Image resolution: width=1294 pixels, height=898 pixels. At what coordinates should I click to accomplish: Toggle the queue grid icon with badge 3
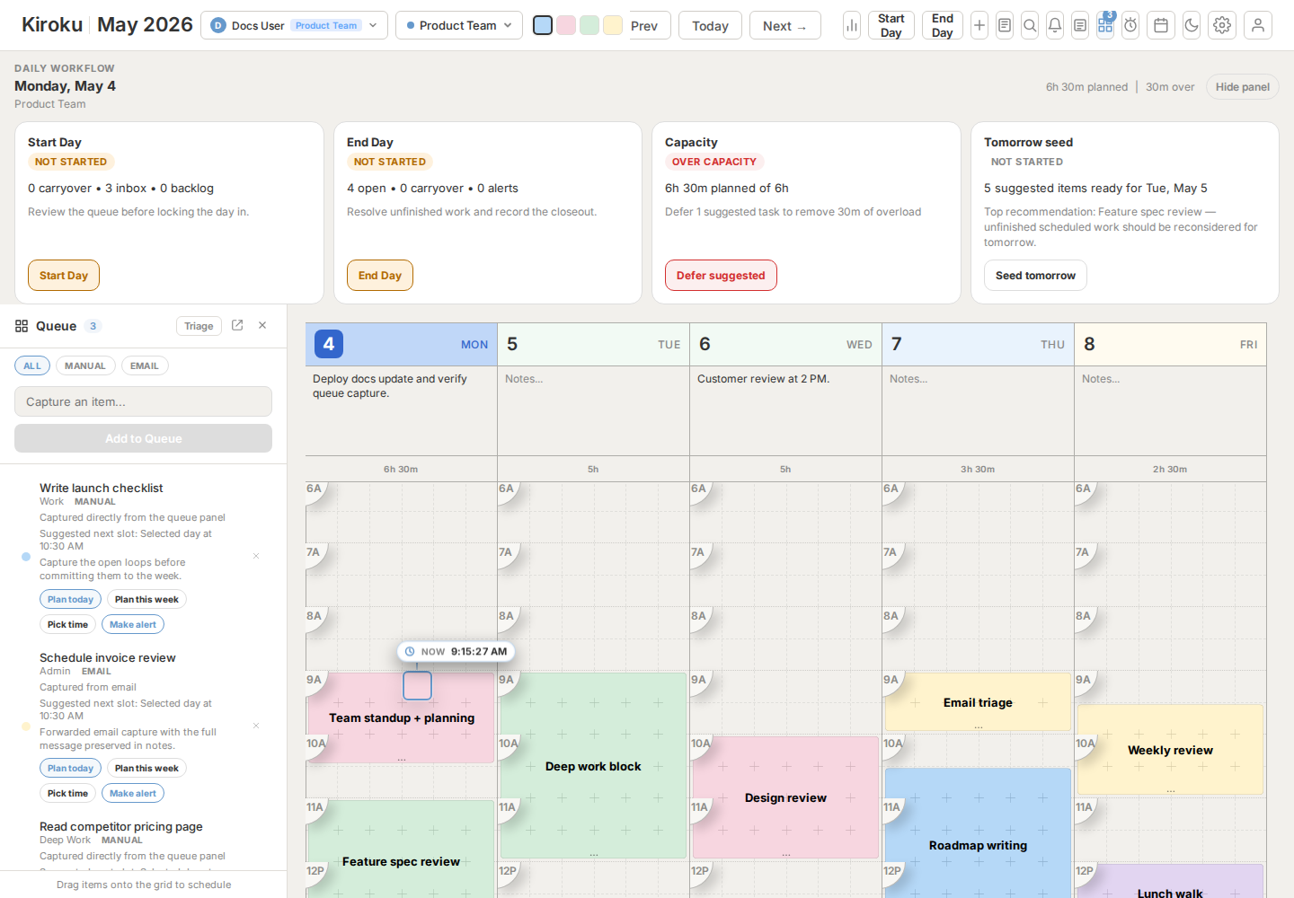[1105, 25]
